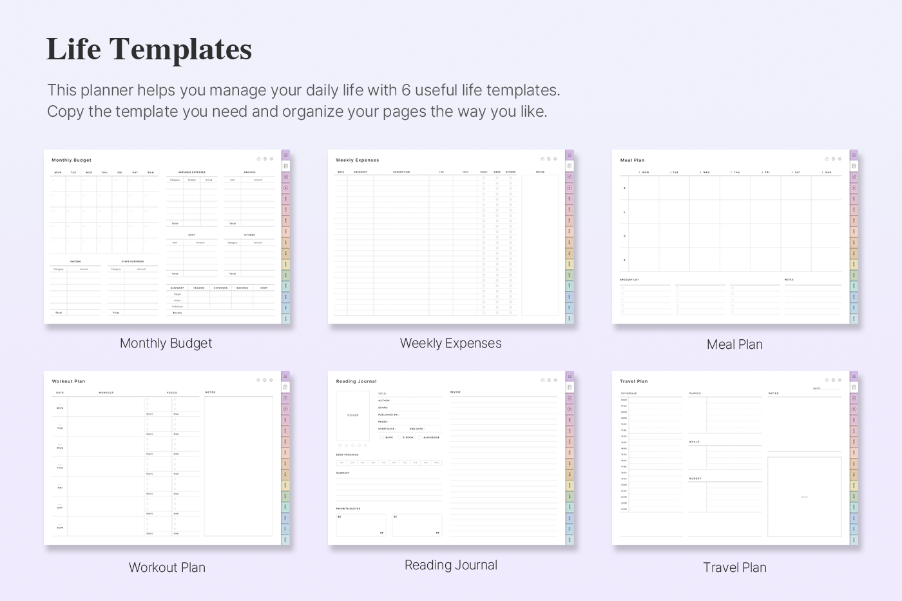
Task: Click the Travel Plan caption label
Action: 734,567
